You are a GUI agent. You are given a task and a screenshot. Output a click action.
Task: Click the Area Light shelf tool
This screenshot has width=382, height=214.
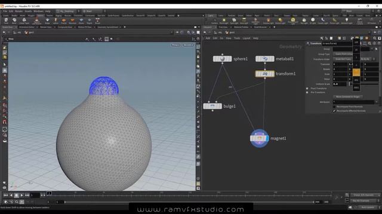pos(244,21)
